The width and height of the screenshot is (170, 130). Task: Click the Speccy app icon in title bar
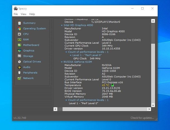pos(16,9)
